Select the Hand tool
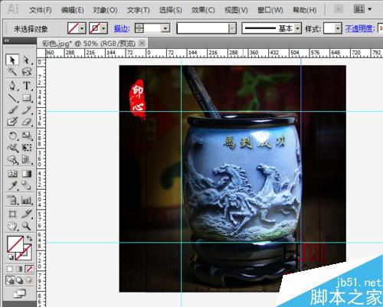The height and width of the screenshot is (307, 383). (11, 226)
